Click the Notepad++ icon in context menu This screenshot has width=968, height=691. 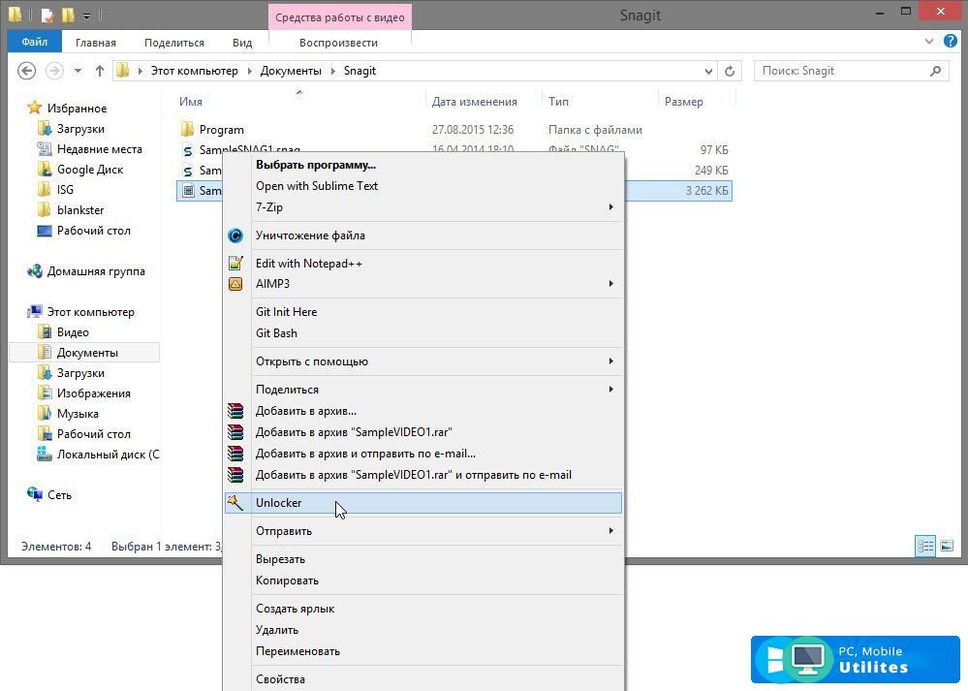(x=235, y=263)
